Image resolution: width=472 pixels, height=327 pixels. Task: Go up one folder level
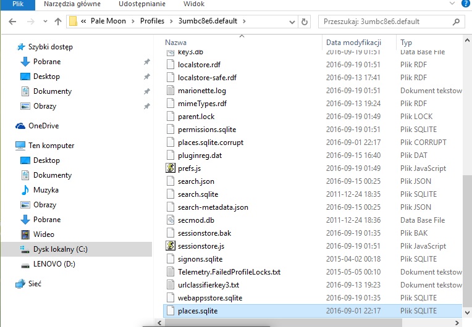click(58, 22)
